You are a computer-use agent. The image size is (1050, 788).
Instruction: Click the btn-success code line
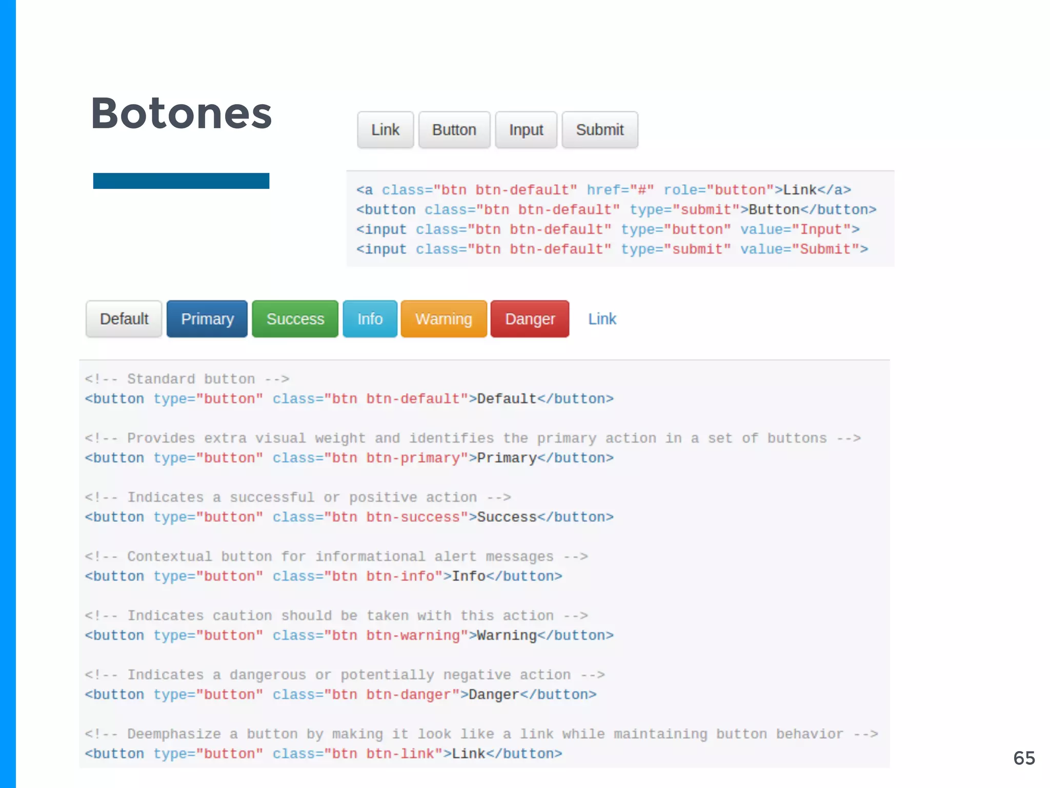tap(349, 517)
